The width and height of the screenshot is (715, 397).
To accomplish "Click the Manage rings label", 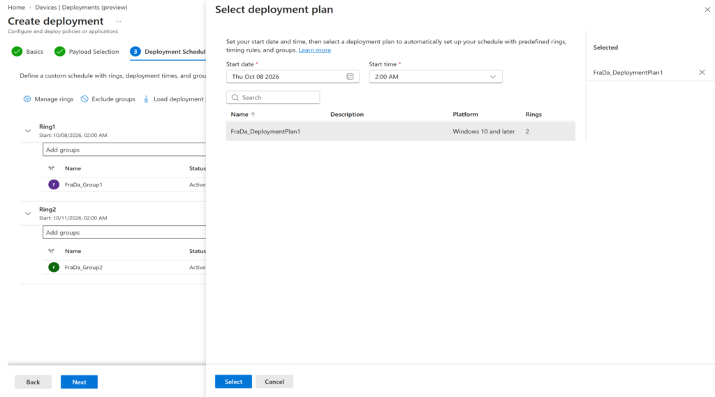I will 54,99.
